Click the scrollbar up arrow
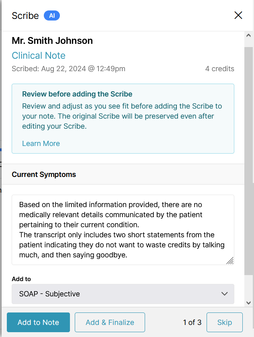254x337 pixels. (x=249, y=35)
